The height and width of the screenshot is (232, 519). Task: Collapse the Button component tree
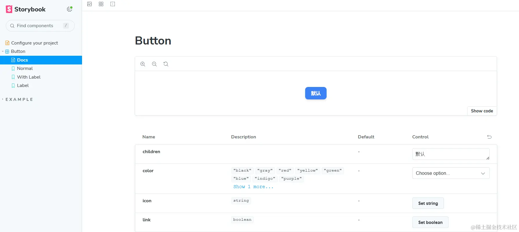[x=3, y=51]
